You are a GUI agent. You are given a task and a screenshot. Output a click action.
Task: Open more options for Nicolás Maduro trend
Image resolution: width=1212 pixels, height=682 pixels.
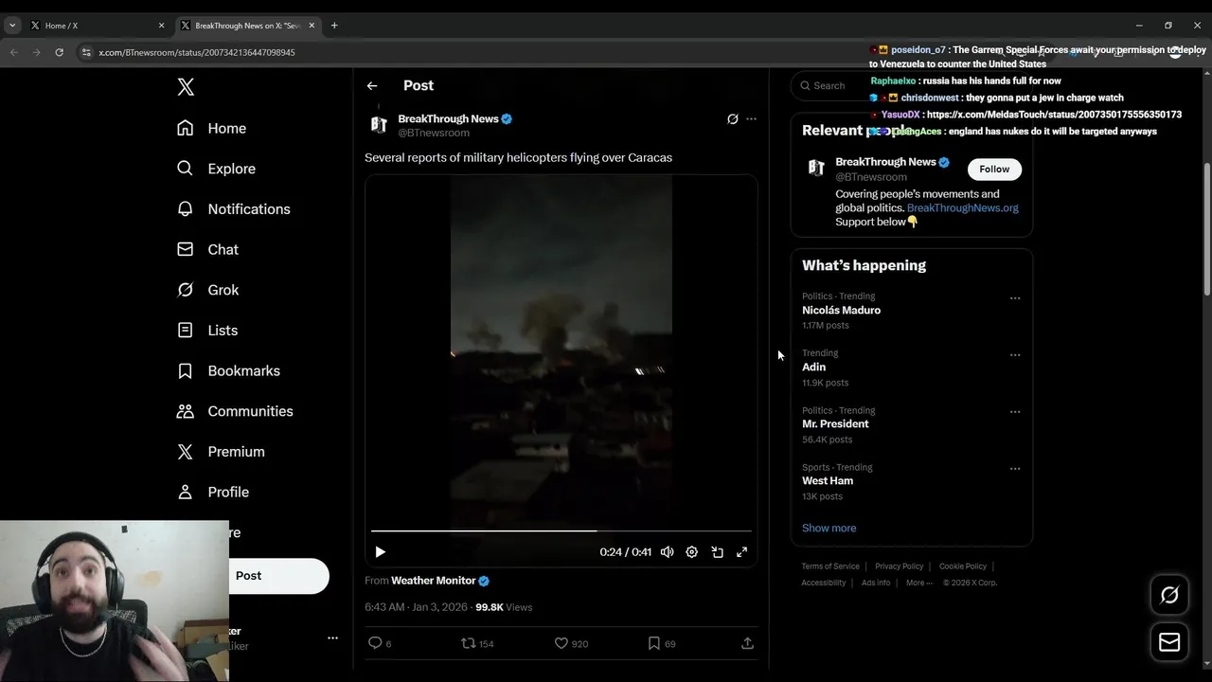click(1015, 298)
